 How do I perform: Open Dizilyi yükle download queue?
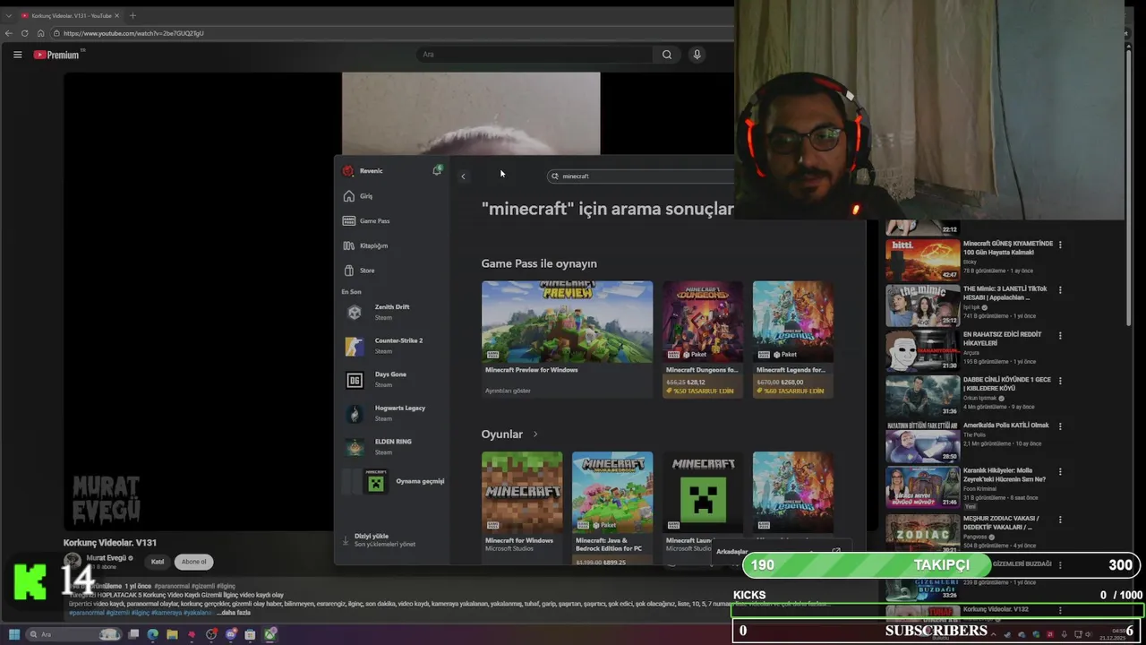385,540
